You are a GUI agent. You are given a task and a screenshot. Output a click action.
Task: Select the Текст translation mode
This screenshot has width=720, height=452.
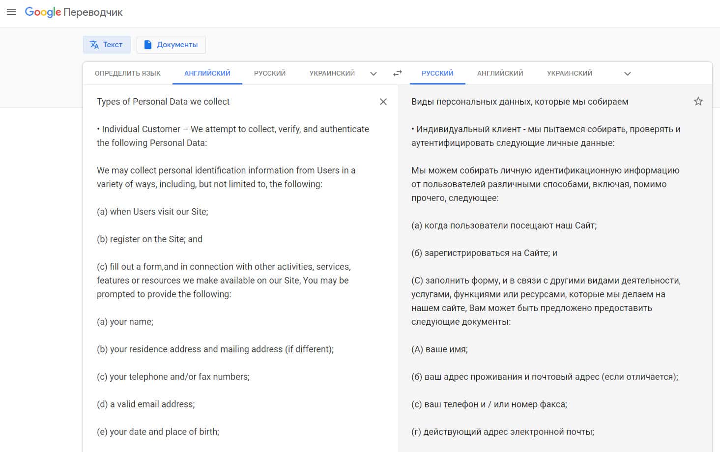[106, 45]
